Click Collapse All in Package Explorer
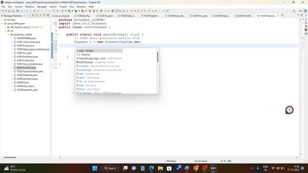Image resolution: width=308 pixels, height=173 pixels. [33, 15]
